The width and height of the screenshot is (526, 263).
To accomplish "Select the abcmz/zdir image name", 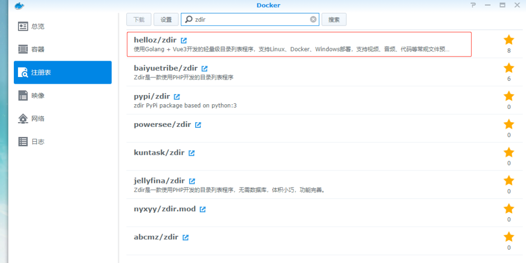I will (x=156, y=237).
